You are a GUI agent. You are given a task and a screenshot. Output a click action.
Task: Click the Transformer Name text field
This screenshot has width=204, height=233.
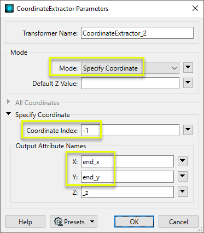pos(137,33)
